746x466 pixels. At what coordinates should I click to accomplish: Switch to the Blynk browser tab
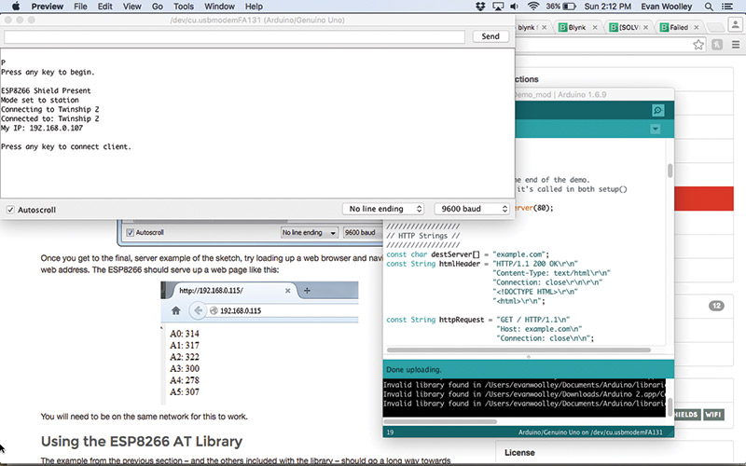tap(576, 28)
